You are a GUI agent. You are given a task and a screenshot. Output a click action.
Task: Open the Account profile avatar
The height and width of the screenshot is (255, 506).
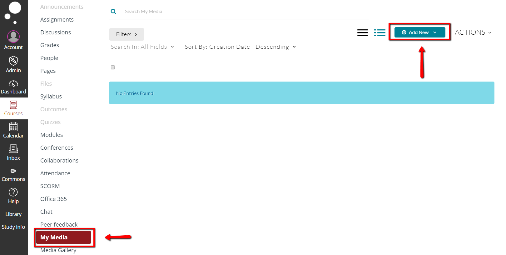[13, 37]
